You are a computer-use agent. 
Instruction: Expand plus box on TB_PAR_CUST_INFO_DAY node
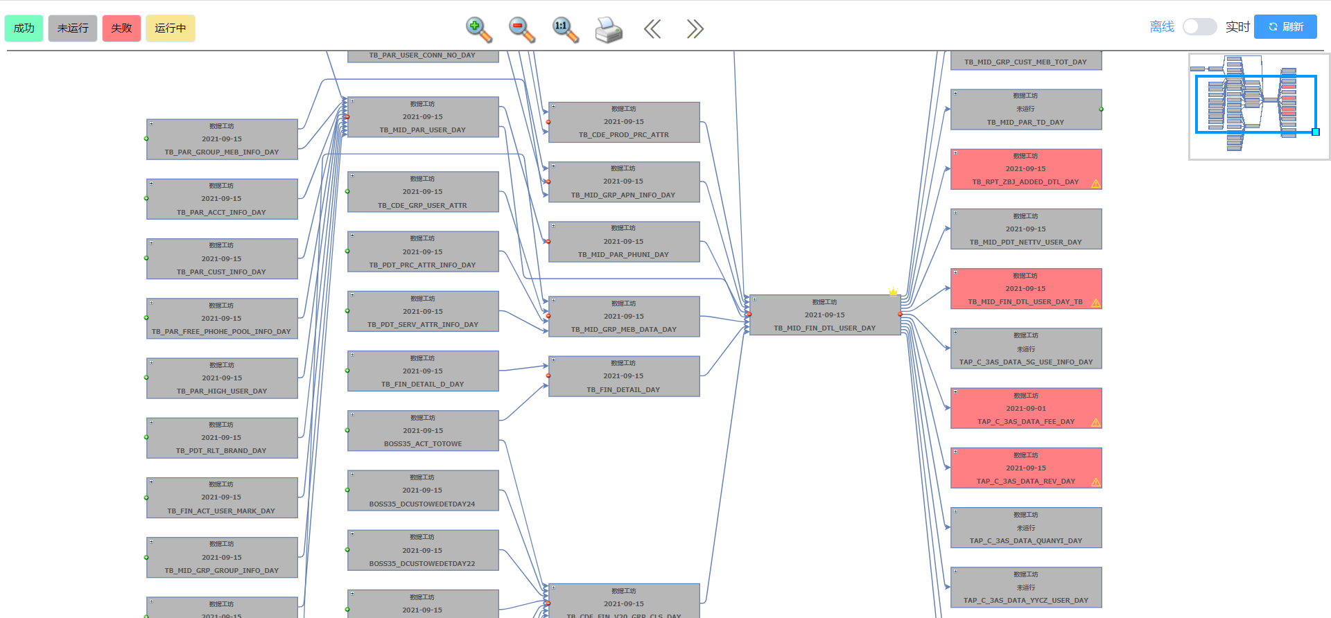[x=151, y=243]
